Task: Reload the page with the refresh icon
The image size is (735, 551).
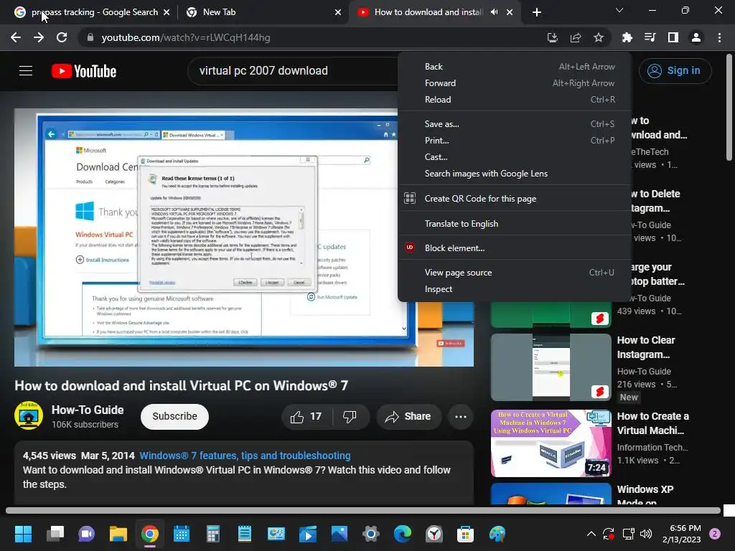Action: point(62,37)
